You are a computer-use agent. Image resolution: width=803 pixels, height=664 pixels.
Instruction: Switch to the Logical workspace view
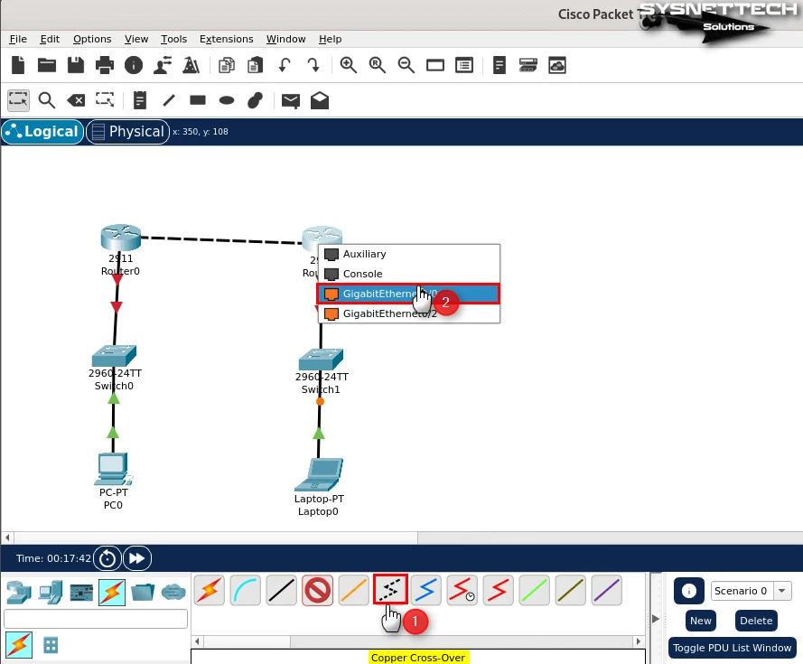(42, 132)
